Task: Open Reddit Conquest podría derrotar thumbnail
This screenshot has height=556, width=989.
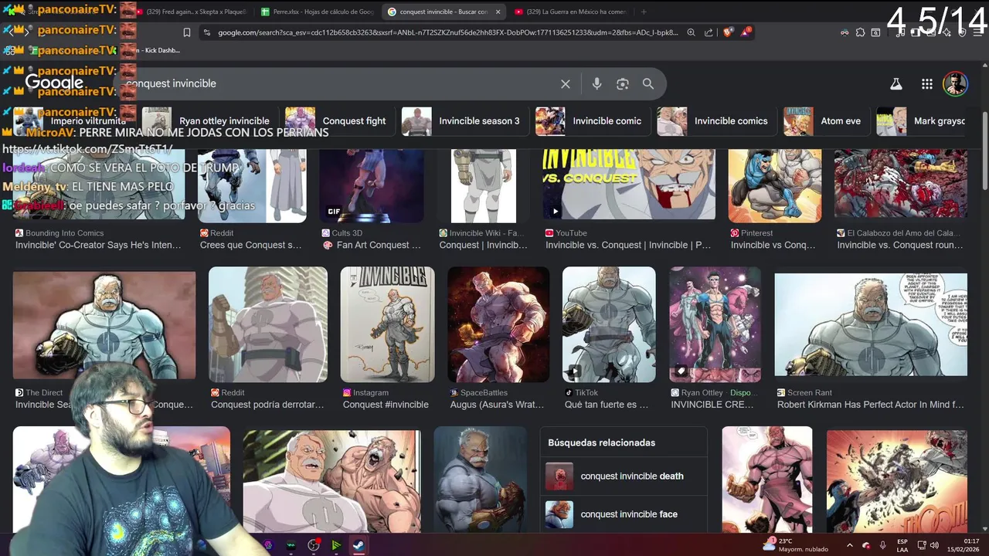Action: click(x=268, y=324)
